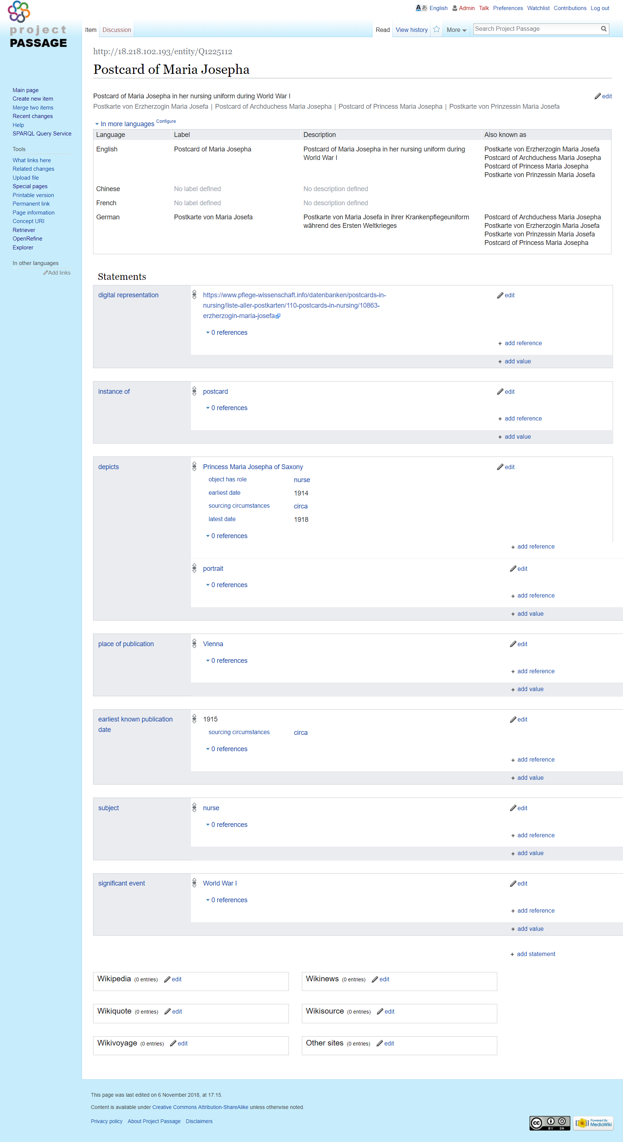Image resolution: width=623 pixels, height=1142 pixels.
Task: Click the language selector icon next to English
Action: pos(421,8)
